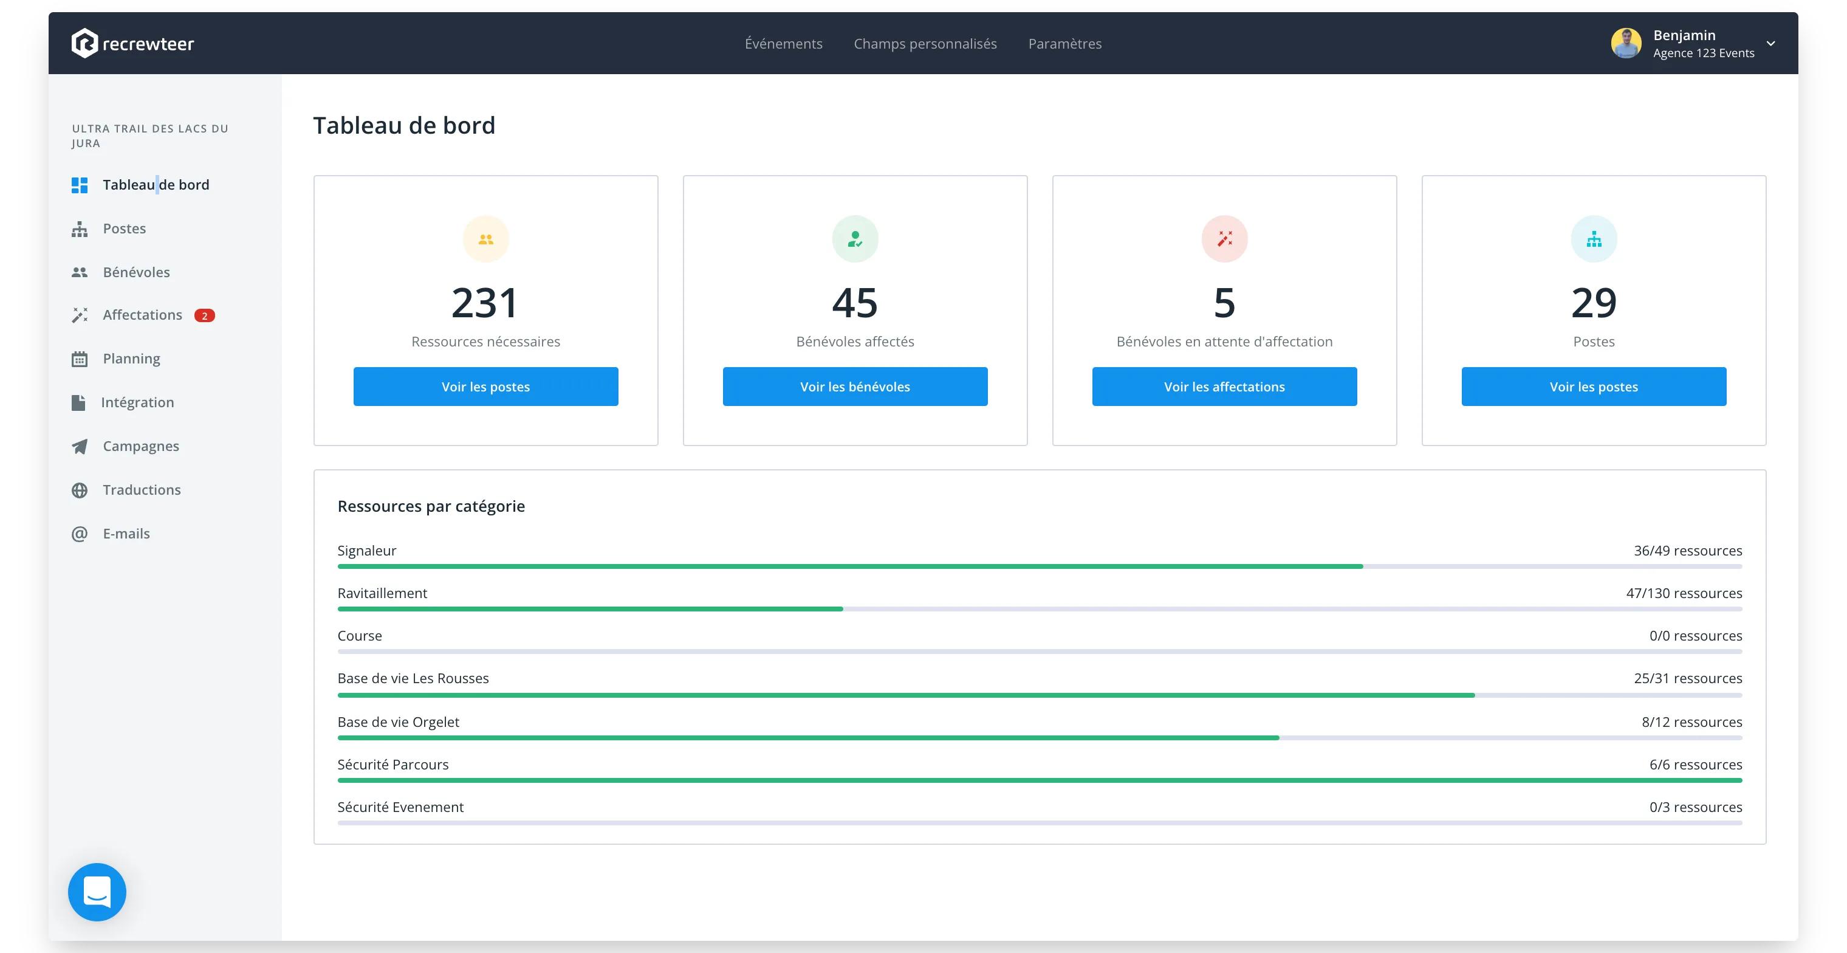
Task: Click the Campagnes paper plane icon
Action: pos(80,446)
